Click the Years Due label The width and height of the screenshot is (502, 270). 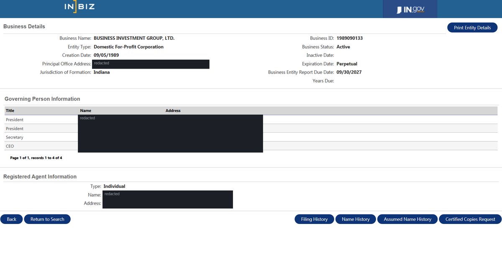pyautogui.click(x=323, y=81)
